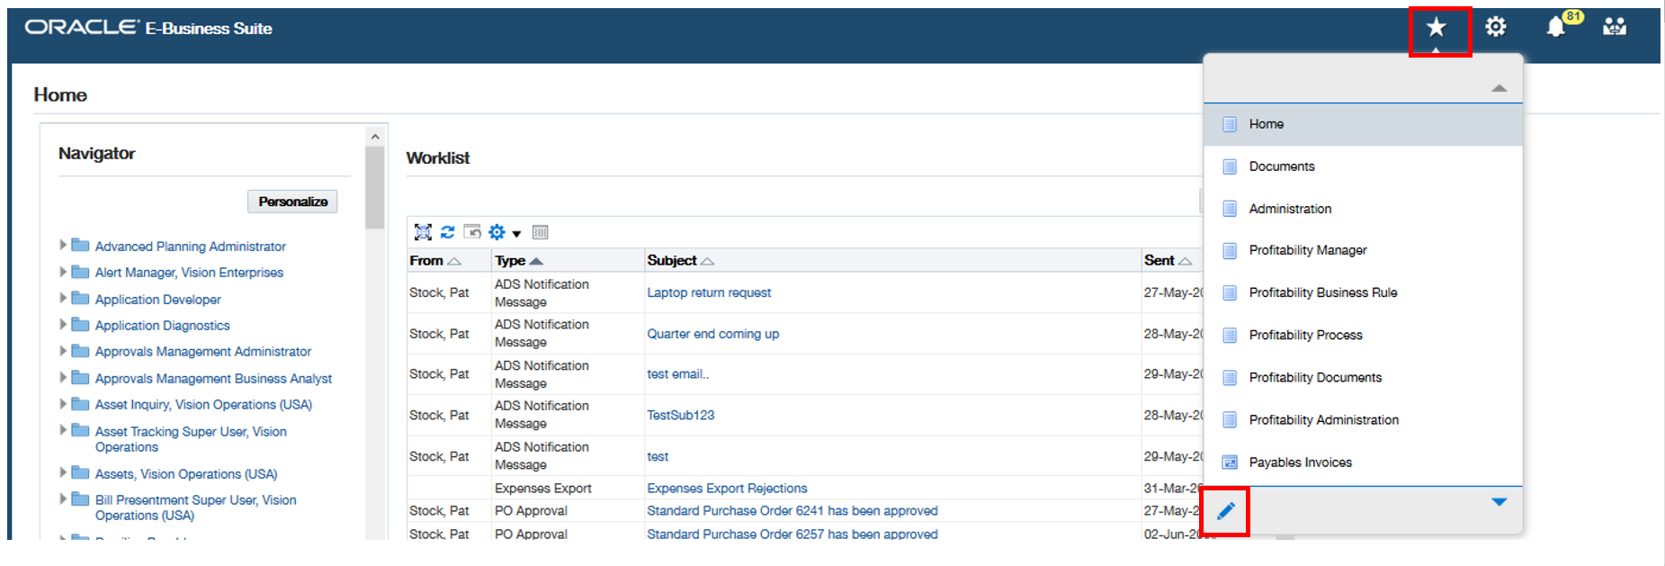Select Profitability Manager from favorites menu
Viewport: 1665px width, 566px height.
tap(1307, 250)
